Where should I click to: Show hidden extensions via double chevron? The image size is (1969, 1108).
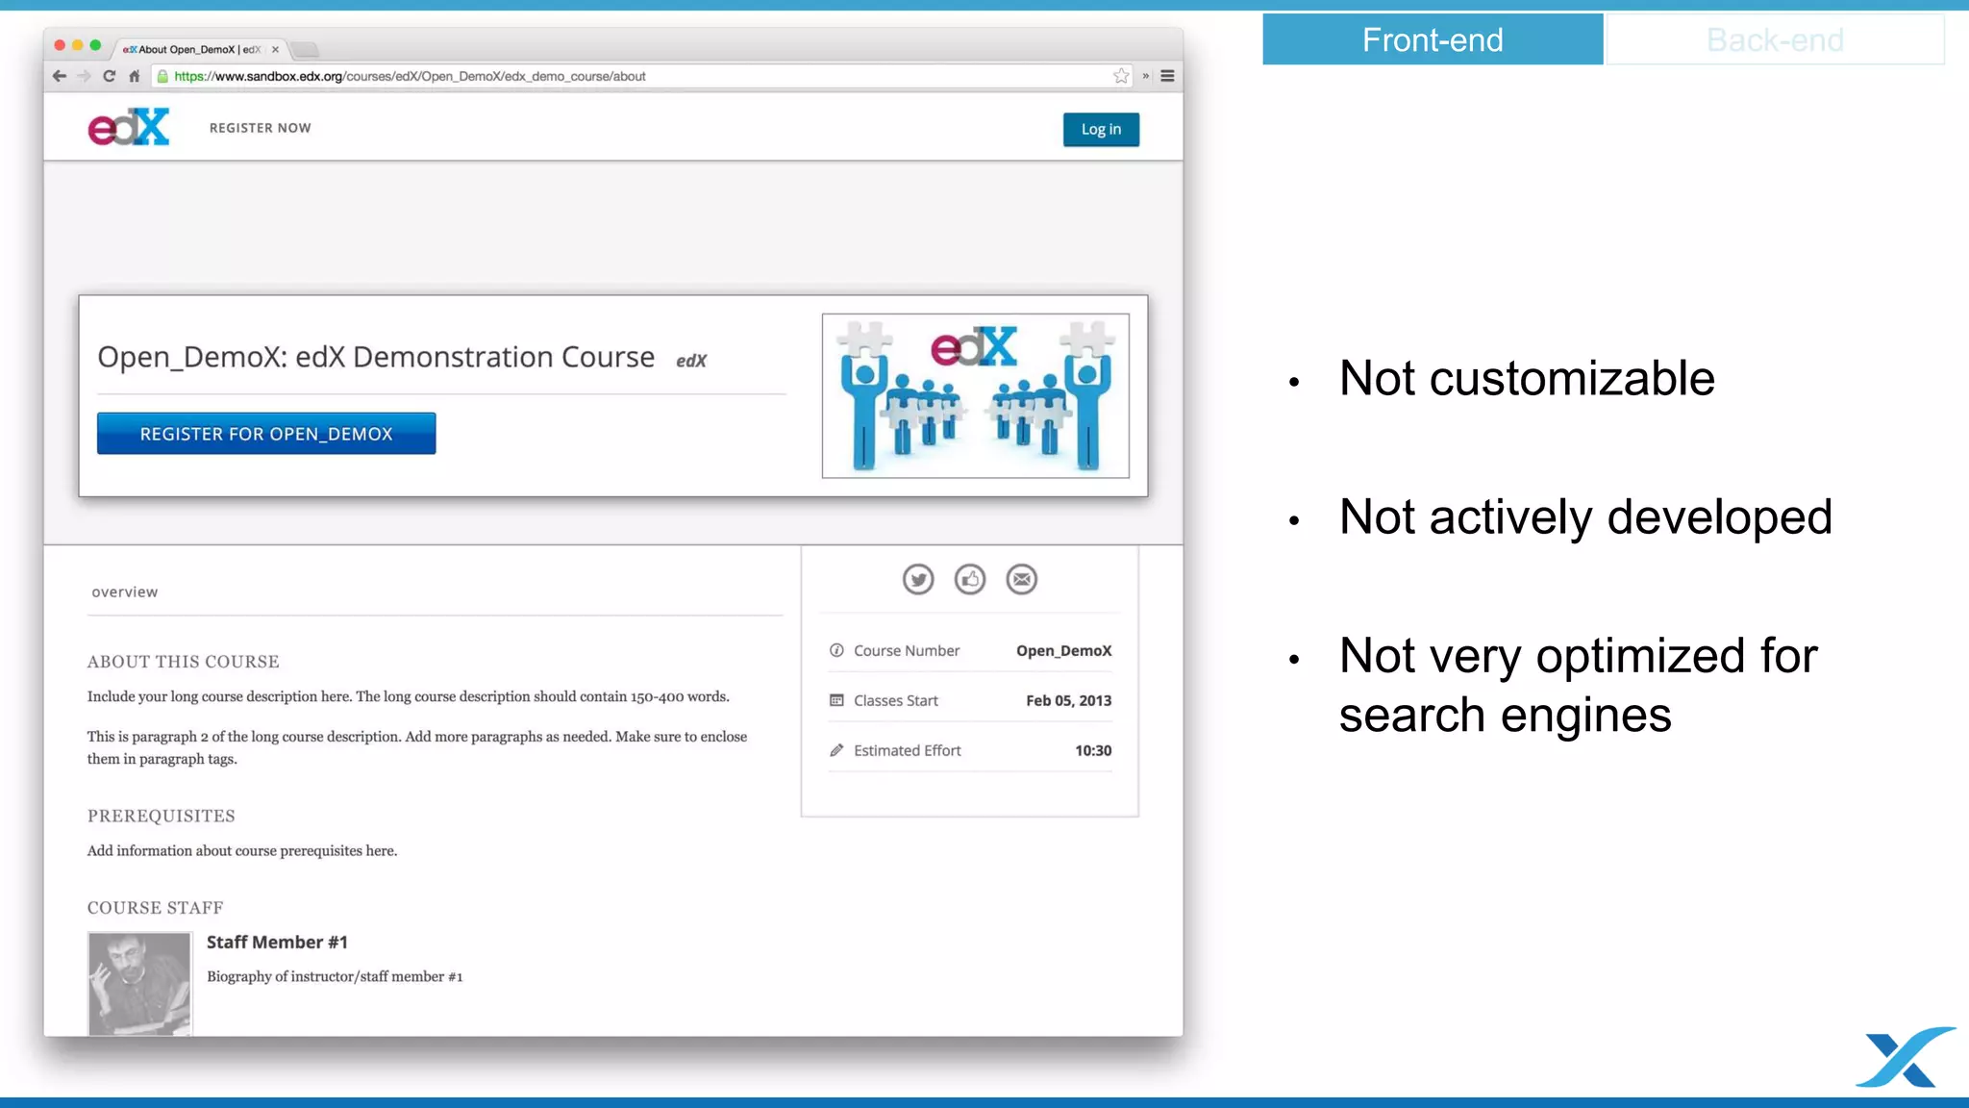click(x=1145, y=76)
